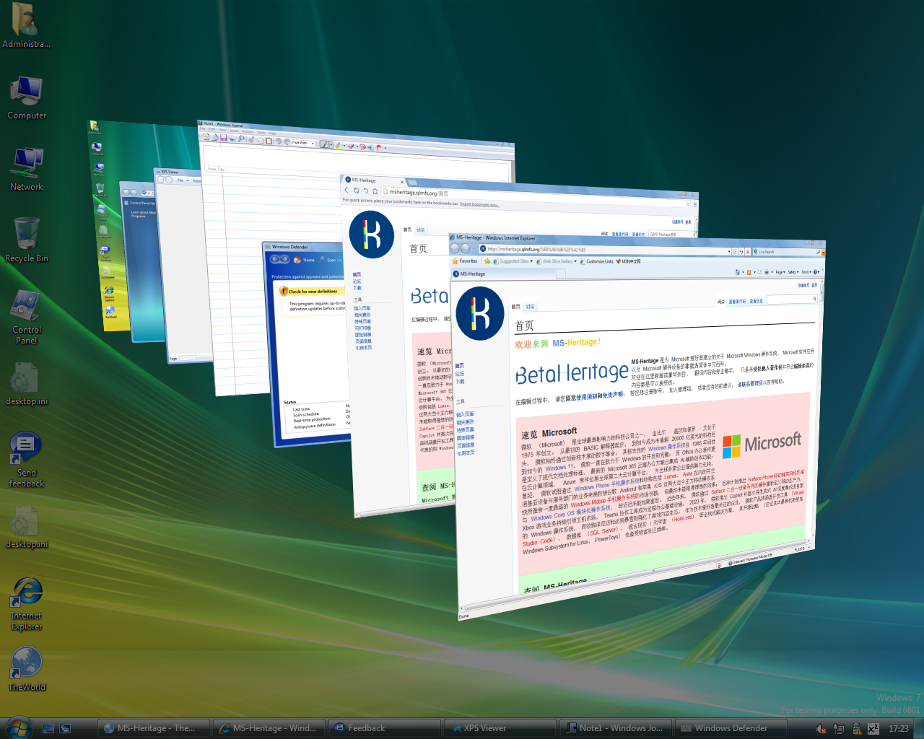Image resolution: width=924 pixels, height=739 pixels.
Task: Select the XPS Viewer taskbar button
Action: pyautogui.click(x=500, y=728)
